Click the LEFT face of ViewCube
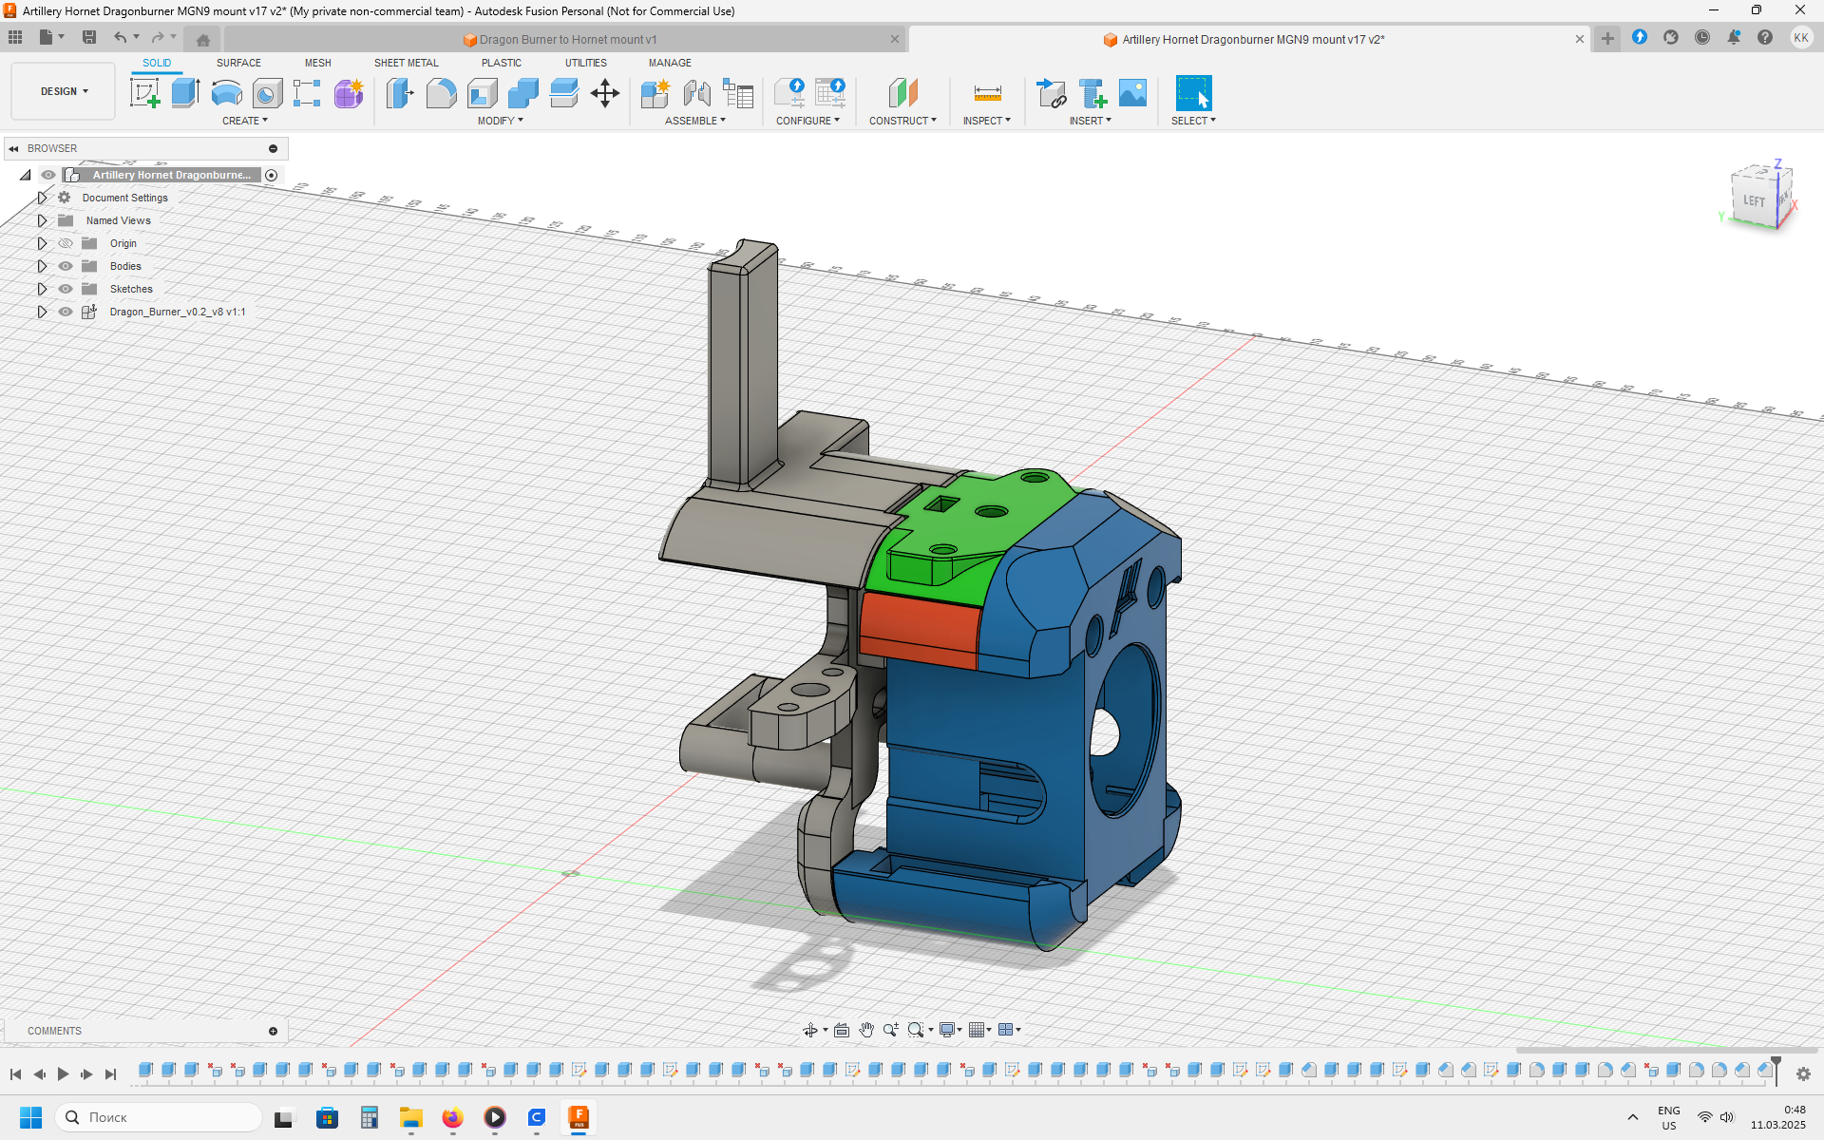Viewport: 1824px width, 1140px height. click(x=1754, y=201)
